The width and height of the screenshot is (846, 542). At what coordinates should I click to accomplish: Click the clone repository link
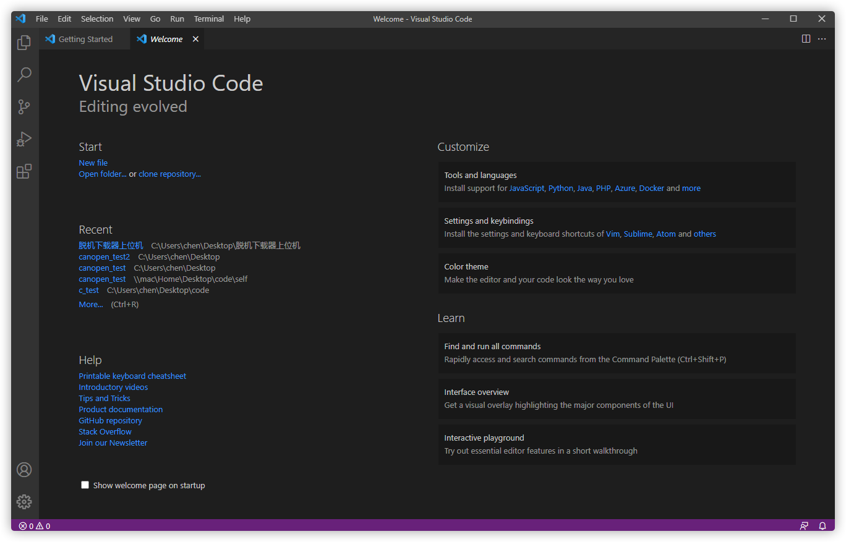click(x=169, y=174)
